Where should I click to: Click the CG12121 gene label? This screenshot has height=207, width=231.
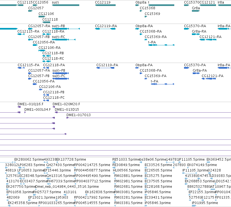coord(207,2)
